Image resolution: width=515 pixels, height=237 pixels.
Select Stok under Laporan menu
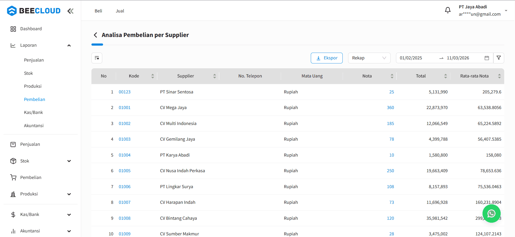pyautogui.click(x=28, y=73)
